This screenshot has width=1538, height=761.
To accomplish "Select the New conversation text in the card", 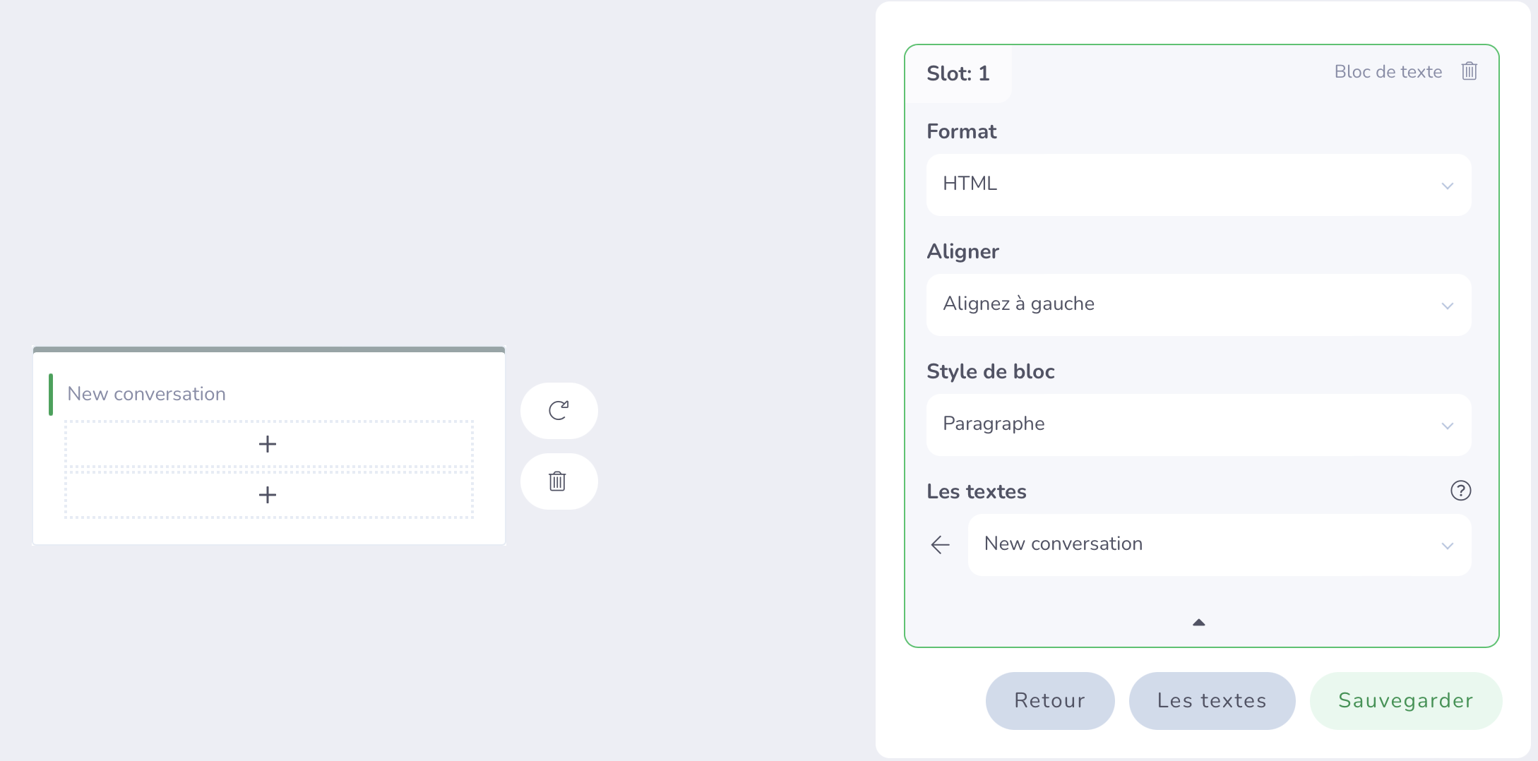I will pyautogui.click(x=146, y=394).
